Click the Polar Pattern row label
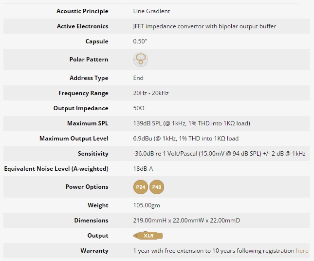The image size is (314, 261). [x=89, y=60]
